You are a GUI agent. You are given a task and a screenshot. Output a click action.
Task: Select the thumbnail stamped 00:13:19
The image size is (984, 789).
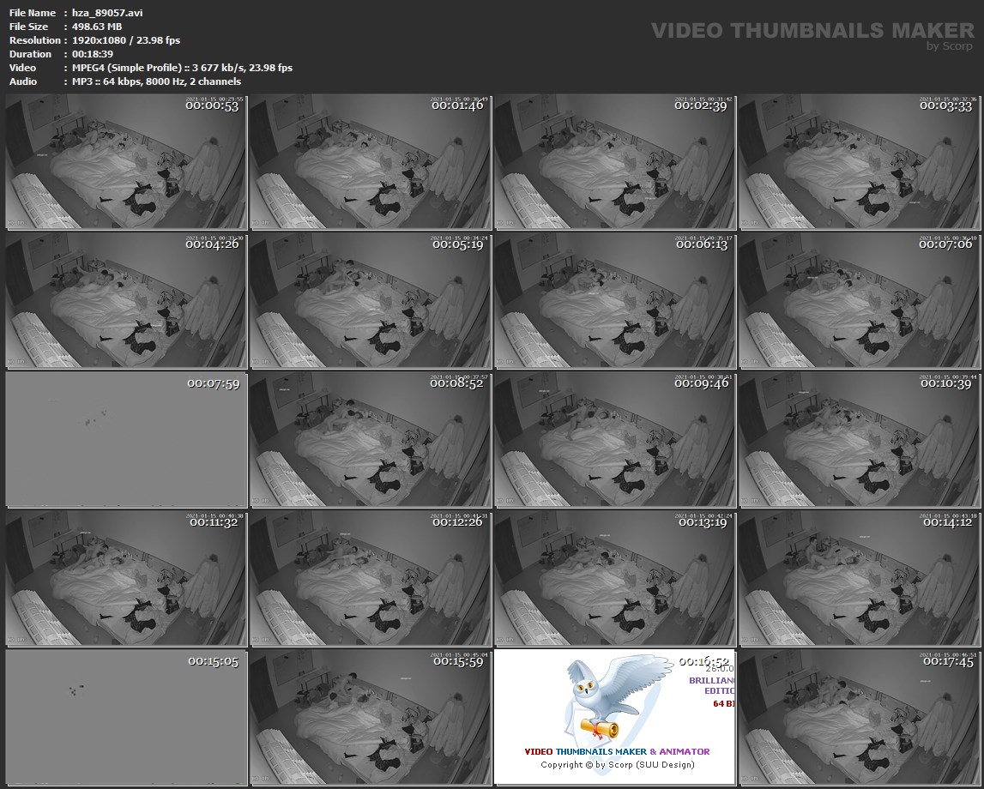pos(614,578)
